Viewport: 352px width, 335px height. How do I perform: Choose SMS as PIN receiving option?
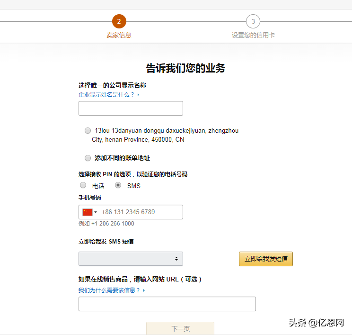[118, 185]
